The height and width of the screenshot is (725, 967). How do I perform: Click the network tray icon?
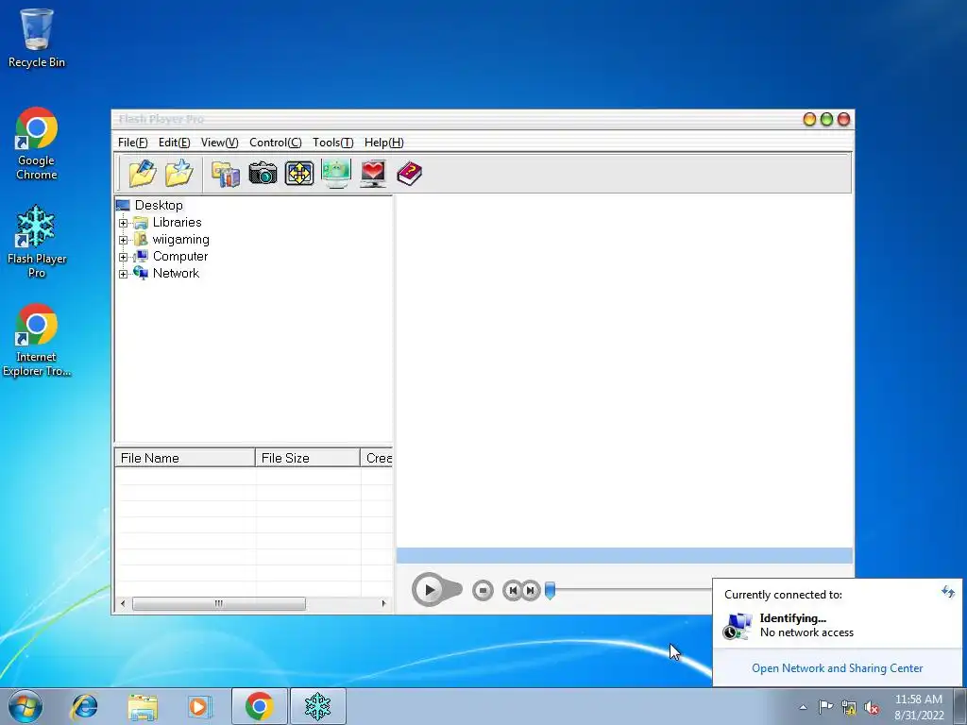pos(849,707)
